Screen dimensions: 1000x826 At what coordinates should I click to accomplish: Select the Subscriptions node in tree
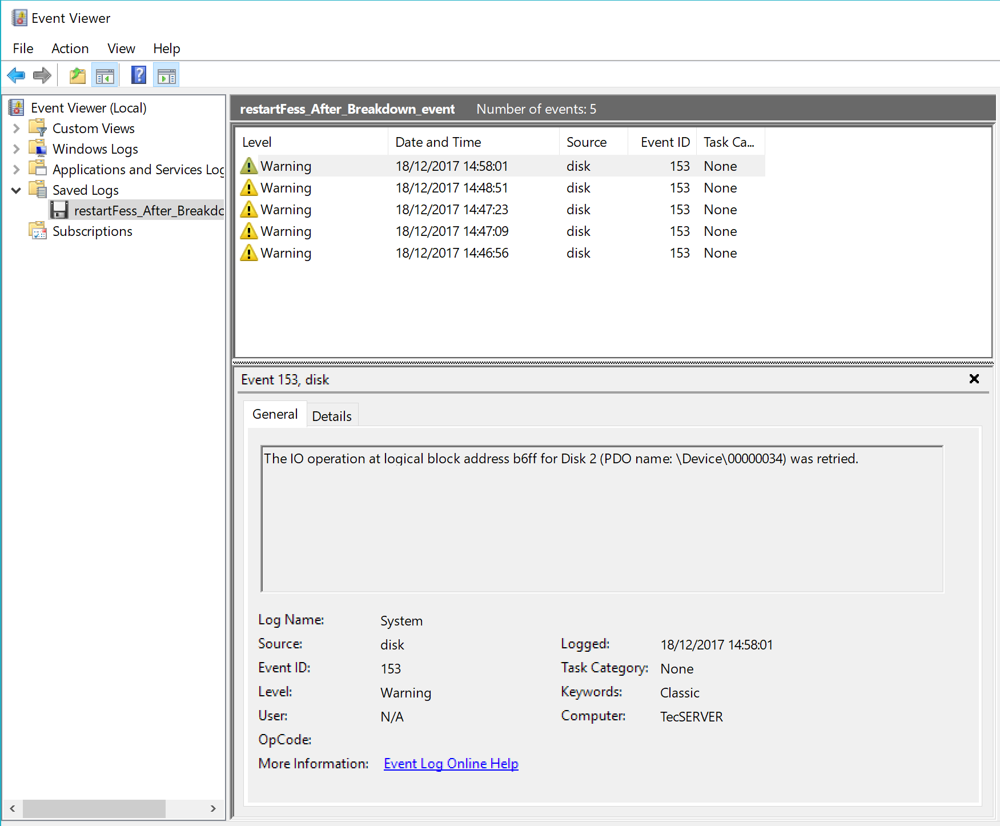(92, 231)
